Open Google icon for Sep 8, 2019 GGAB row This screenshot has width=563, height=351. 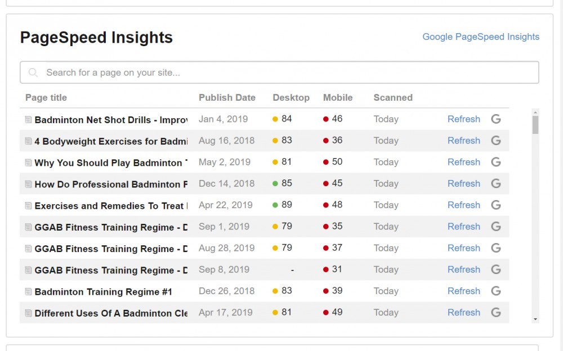(x=496, y=269)
